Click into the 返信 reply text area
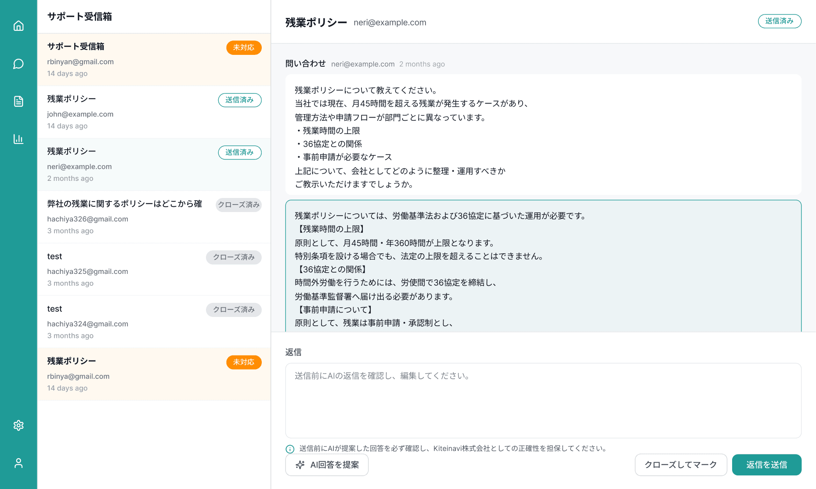This screenshot has width=816, height=489. pyautogui.click(x=543, y=400)
